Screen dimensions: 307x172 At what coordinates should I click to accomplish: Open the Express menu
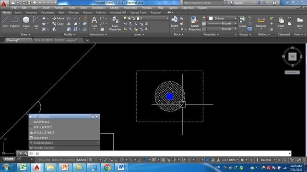[x=173, y=8]
